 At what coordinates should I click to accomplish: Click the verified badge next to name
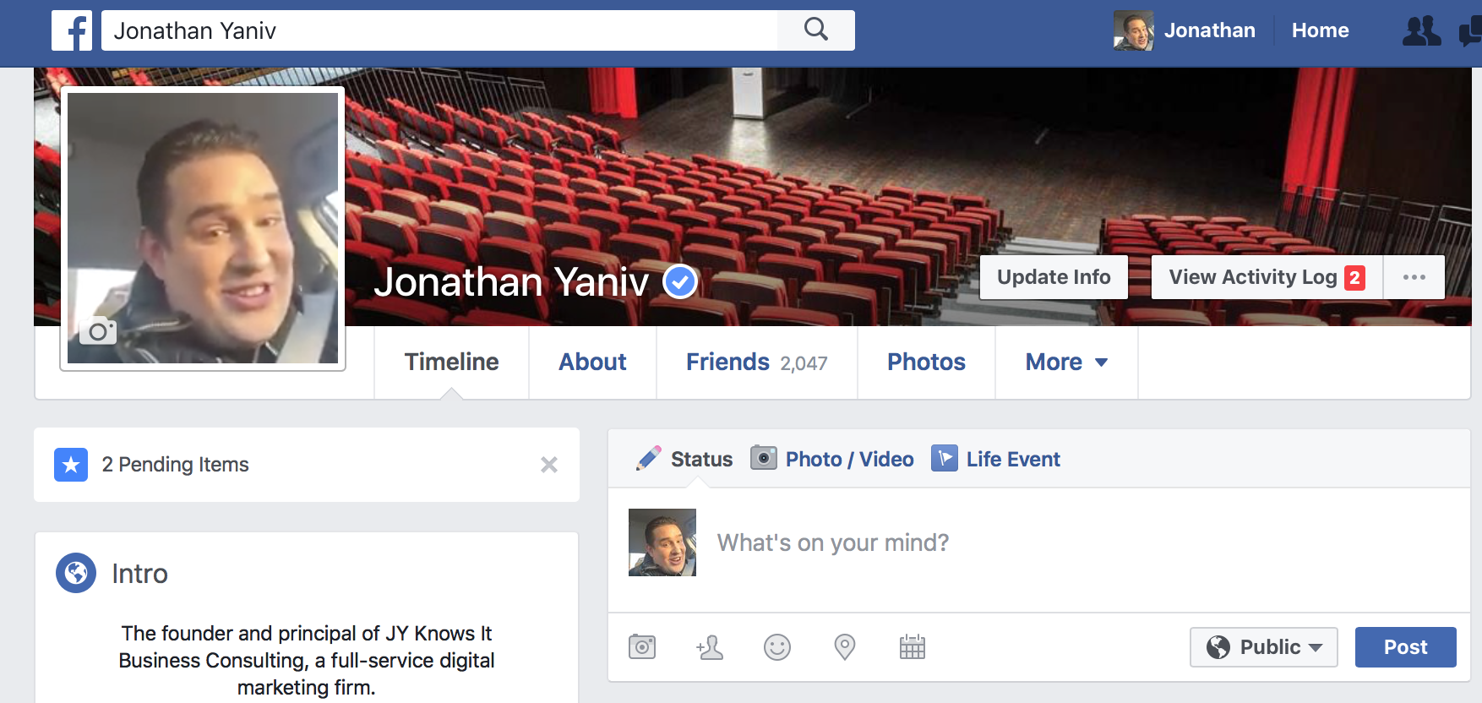click(680, 282)
